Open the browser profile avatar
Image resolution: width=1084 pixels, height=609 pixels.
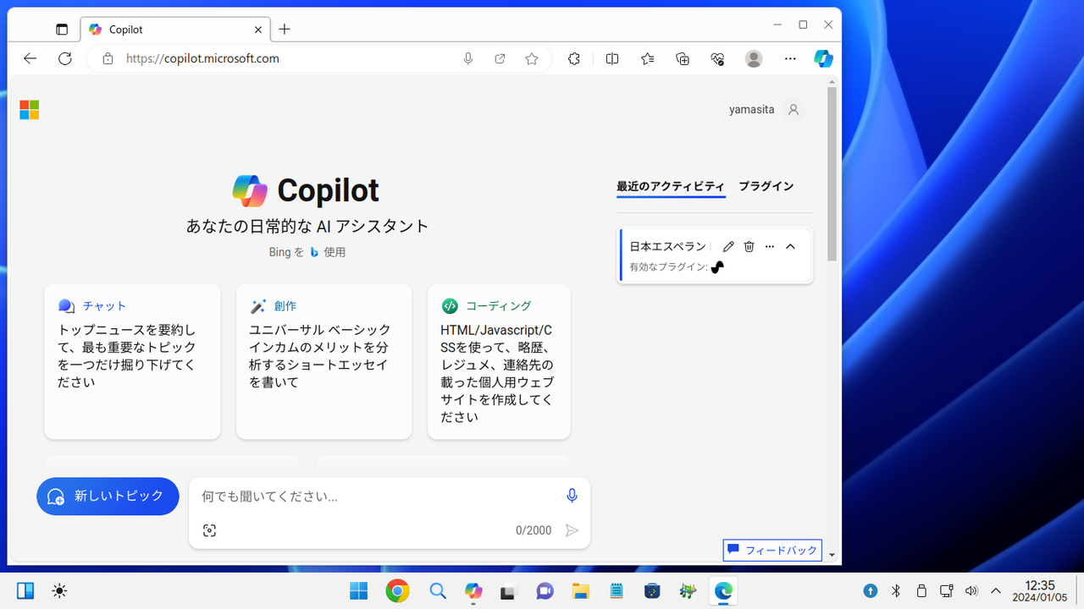point(754,59)
